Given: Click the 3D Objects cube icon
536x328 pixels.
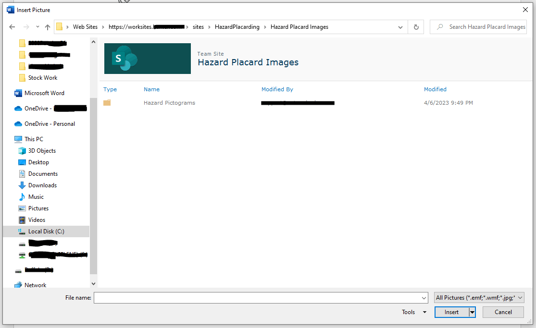Looking at the screenshot, I should (22, 151).
